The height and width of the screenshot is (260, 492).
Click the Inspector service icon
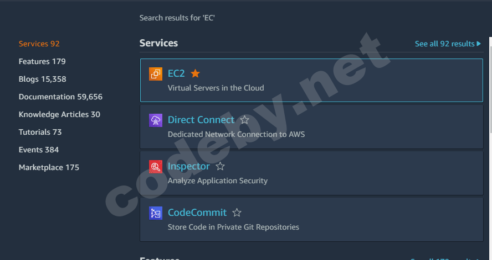pos(156,167)
